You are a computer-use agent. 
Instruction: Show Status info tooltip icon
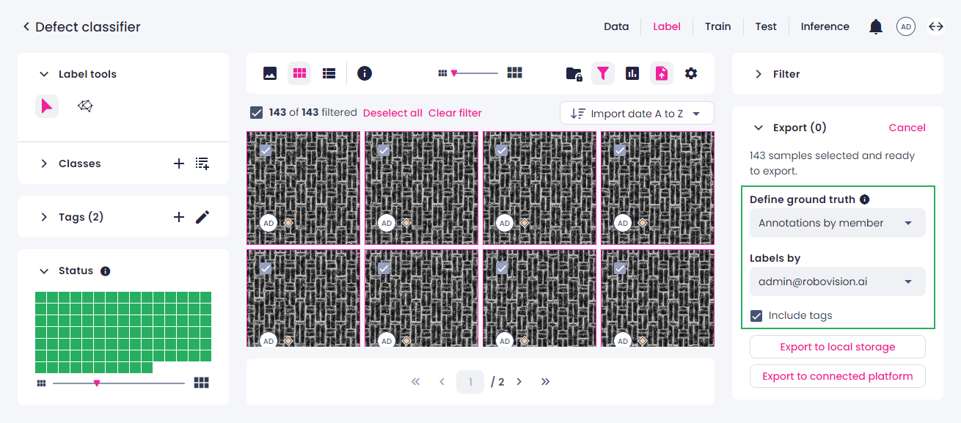click(105, 271)
